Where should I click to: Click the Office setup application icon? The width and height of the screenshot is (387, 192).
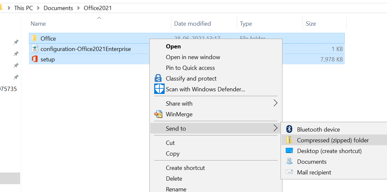pos(35,59)
